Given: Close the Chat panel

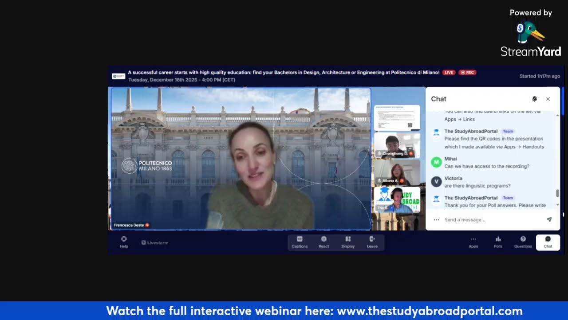Looking at the screenshot, I should (x=548, y=99).
